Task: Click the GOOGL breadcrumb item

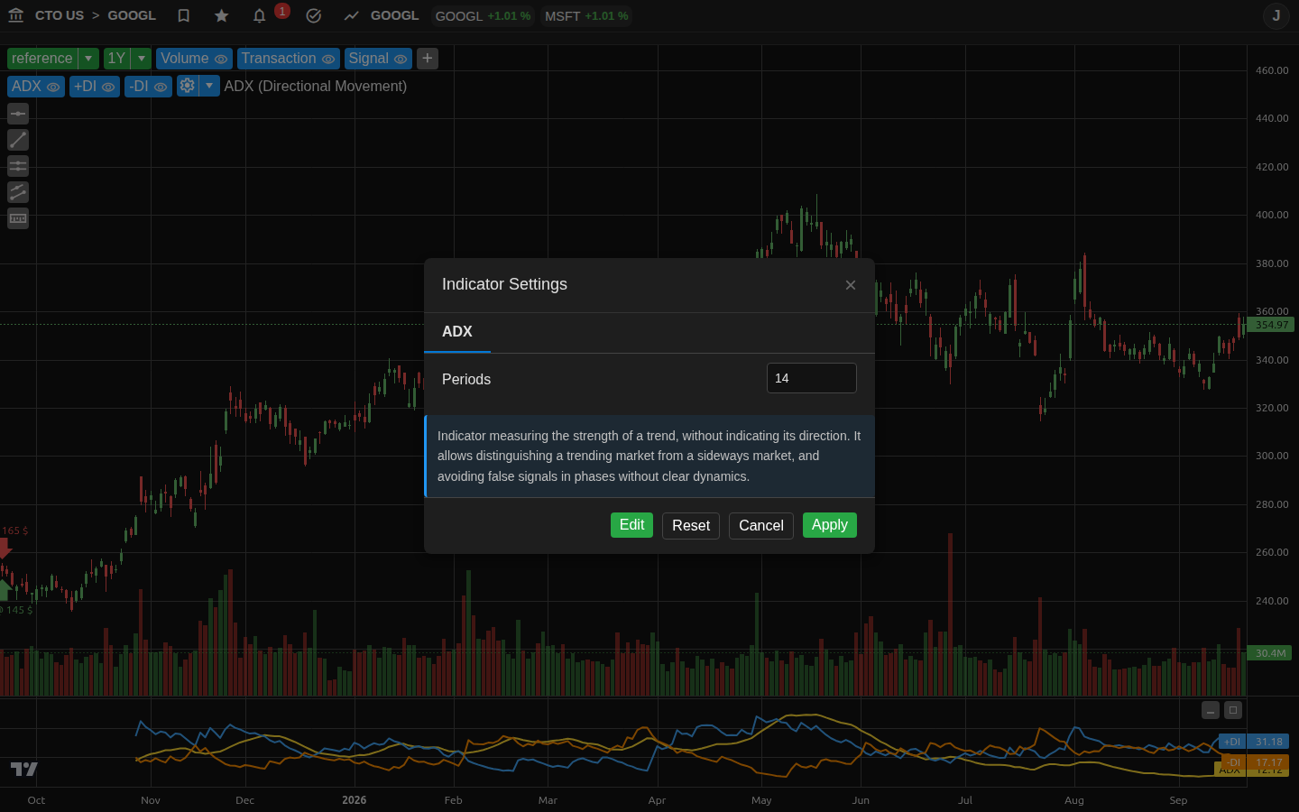Action: pos(132,15)
